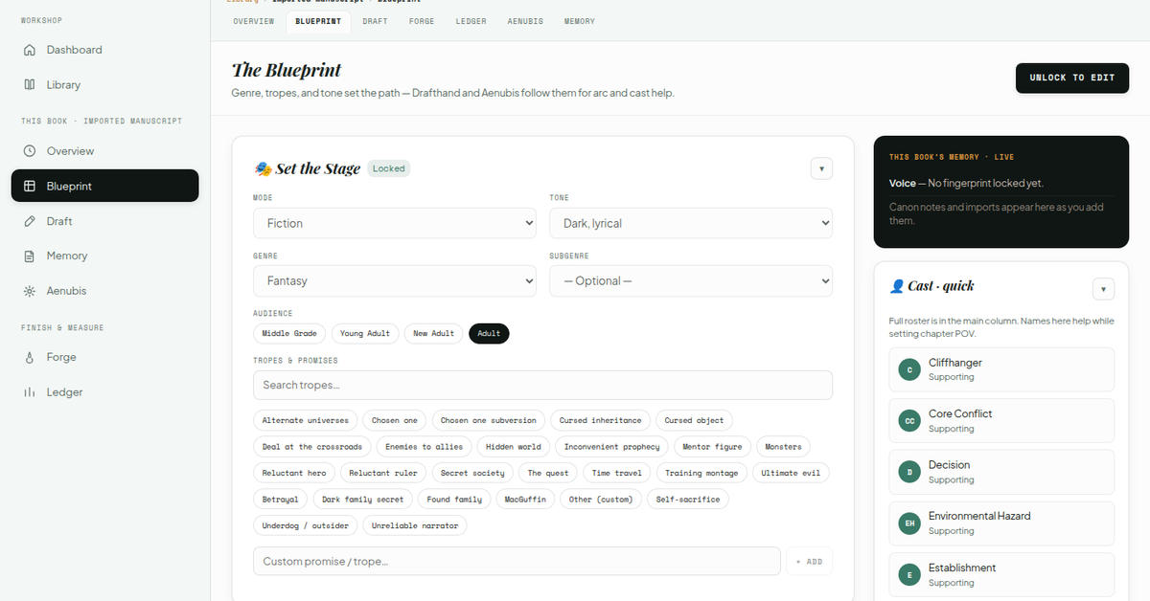Toggle the Cursed object trope
The height and width of the screenshot is (601, 1150).
[695, 420]
